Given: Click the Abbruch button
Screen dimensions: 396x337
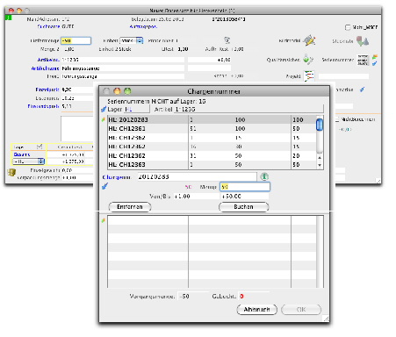Looking at the screenshot, I should click(256, 310).
